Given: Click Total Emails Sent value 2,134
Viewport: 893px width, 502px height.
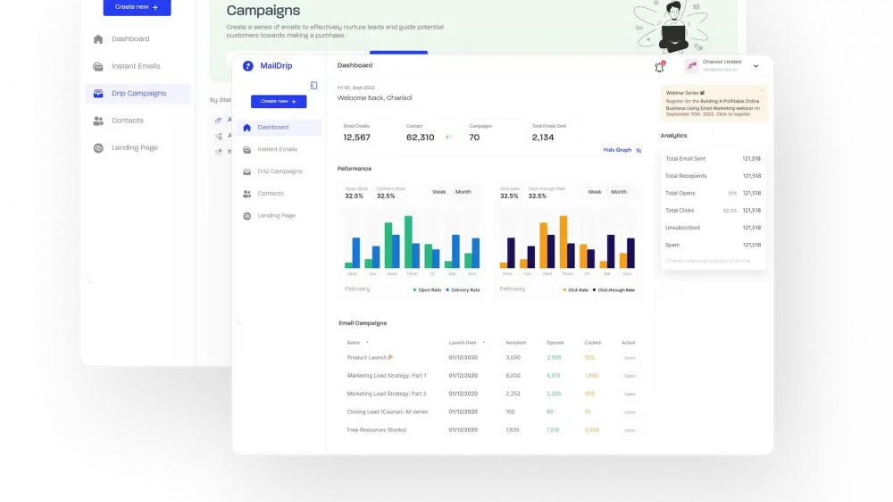Looking at the screenshot, I should [x=543, y=138].
